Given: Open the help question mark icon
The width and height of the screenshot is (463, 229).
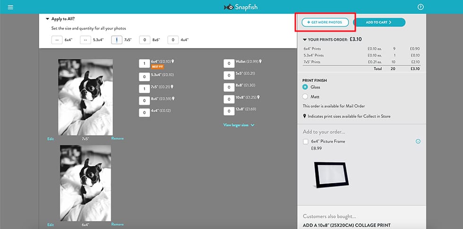Looking at the screenshot, I should point(420,7).
